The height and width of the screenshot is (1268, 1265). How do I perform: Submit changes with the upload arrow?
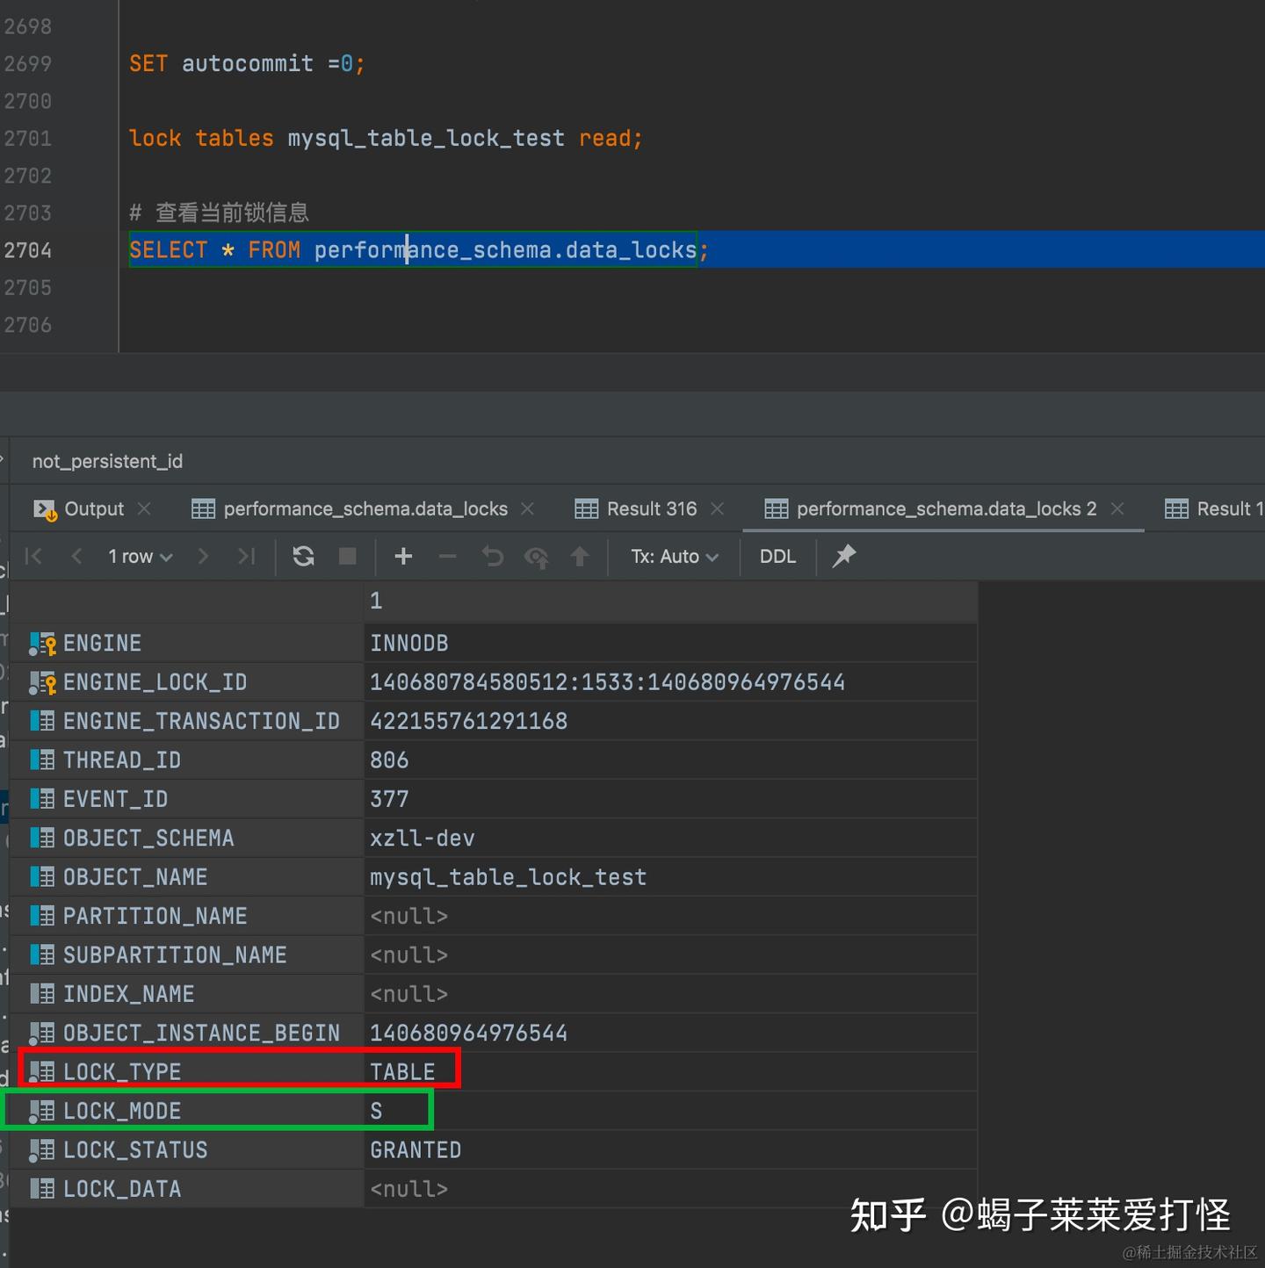pyautogui.click(x=580, y=556)
